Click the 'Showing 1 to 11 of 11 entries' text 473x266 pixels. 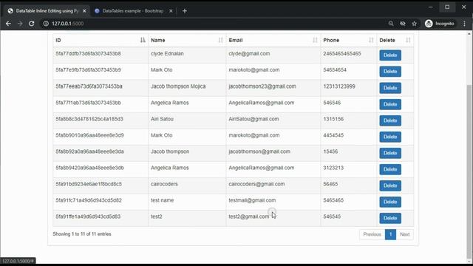(x=82, y=234)
